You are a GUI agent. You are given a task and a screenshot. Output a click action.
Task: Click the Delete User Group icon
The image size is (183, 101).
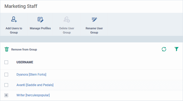tap(67, 20)
